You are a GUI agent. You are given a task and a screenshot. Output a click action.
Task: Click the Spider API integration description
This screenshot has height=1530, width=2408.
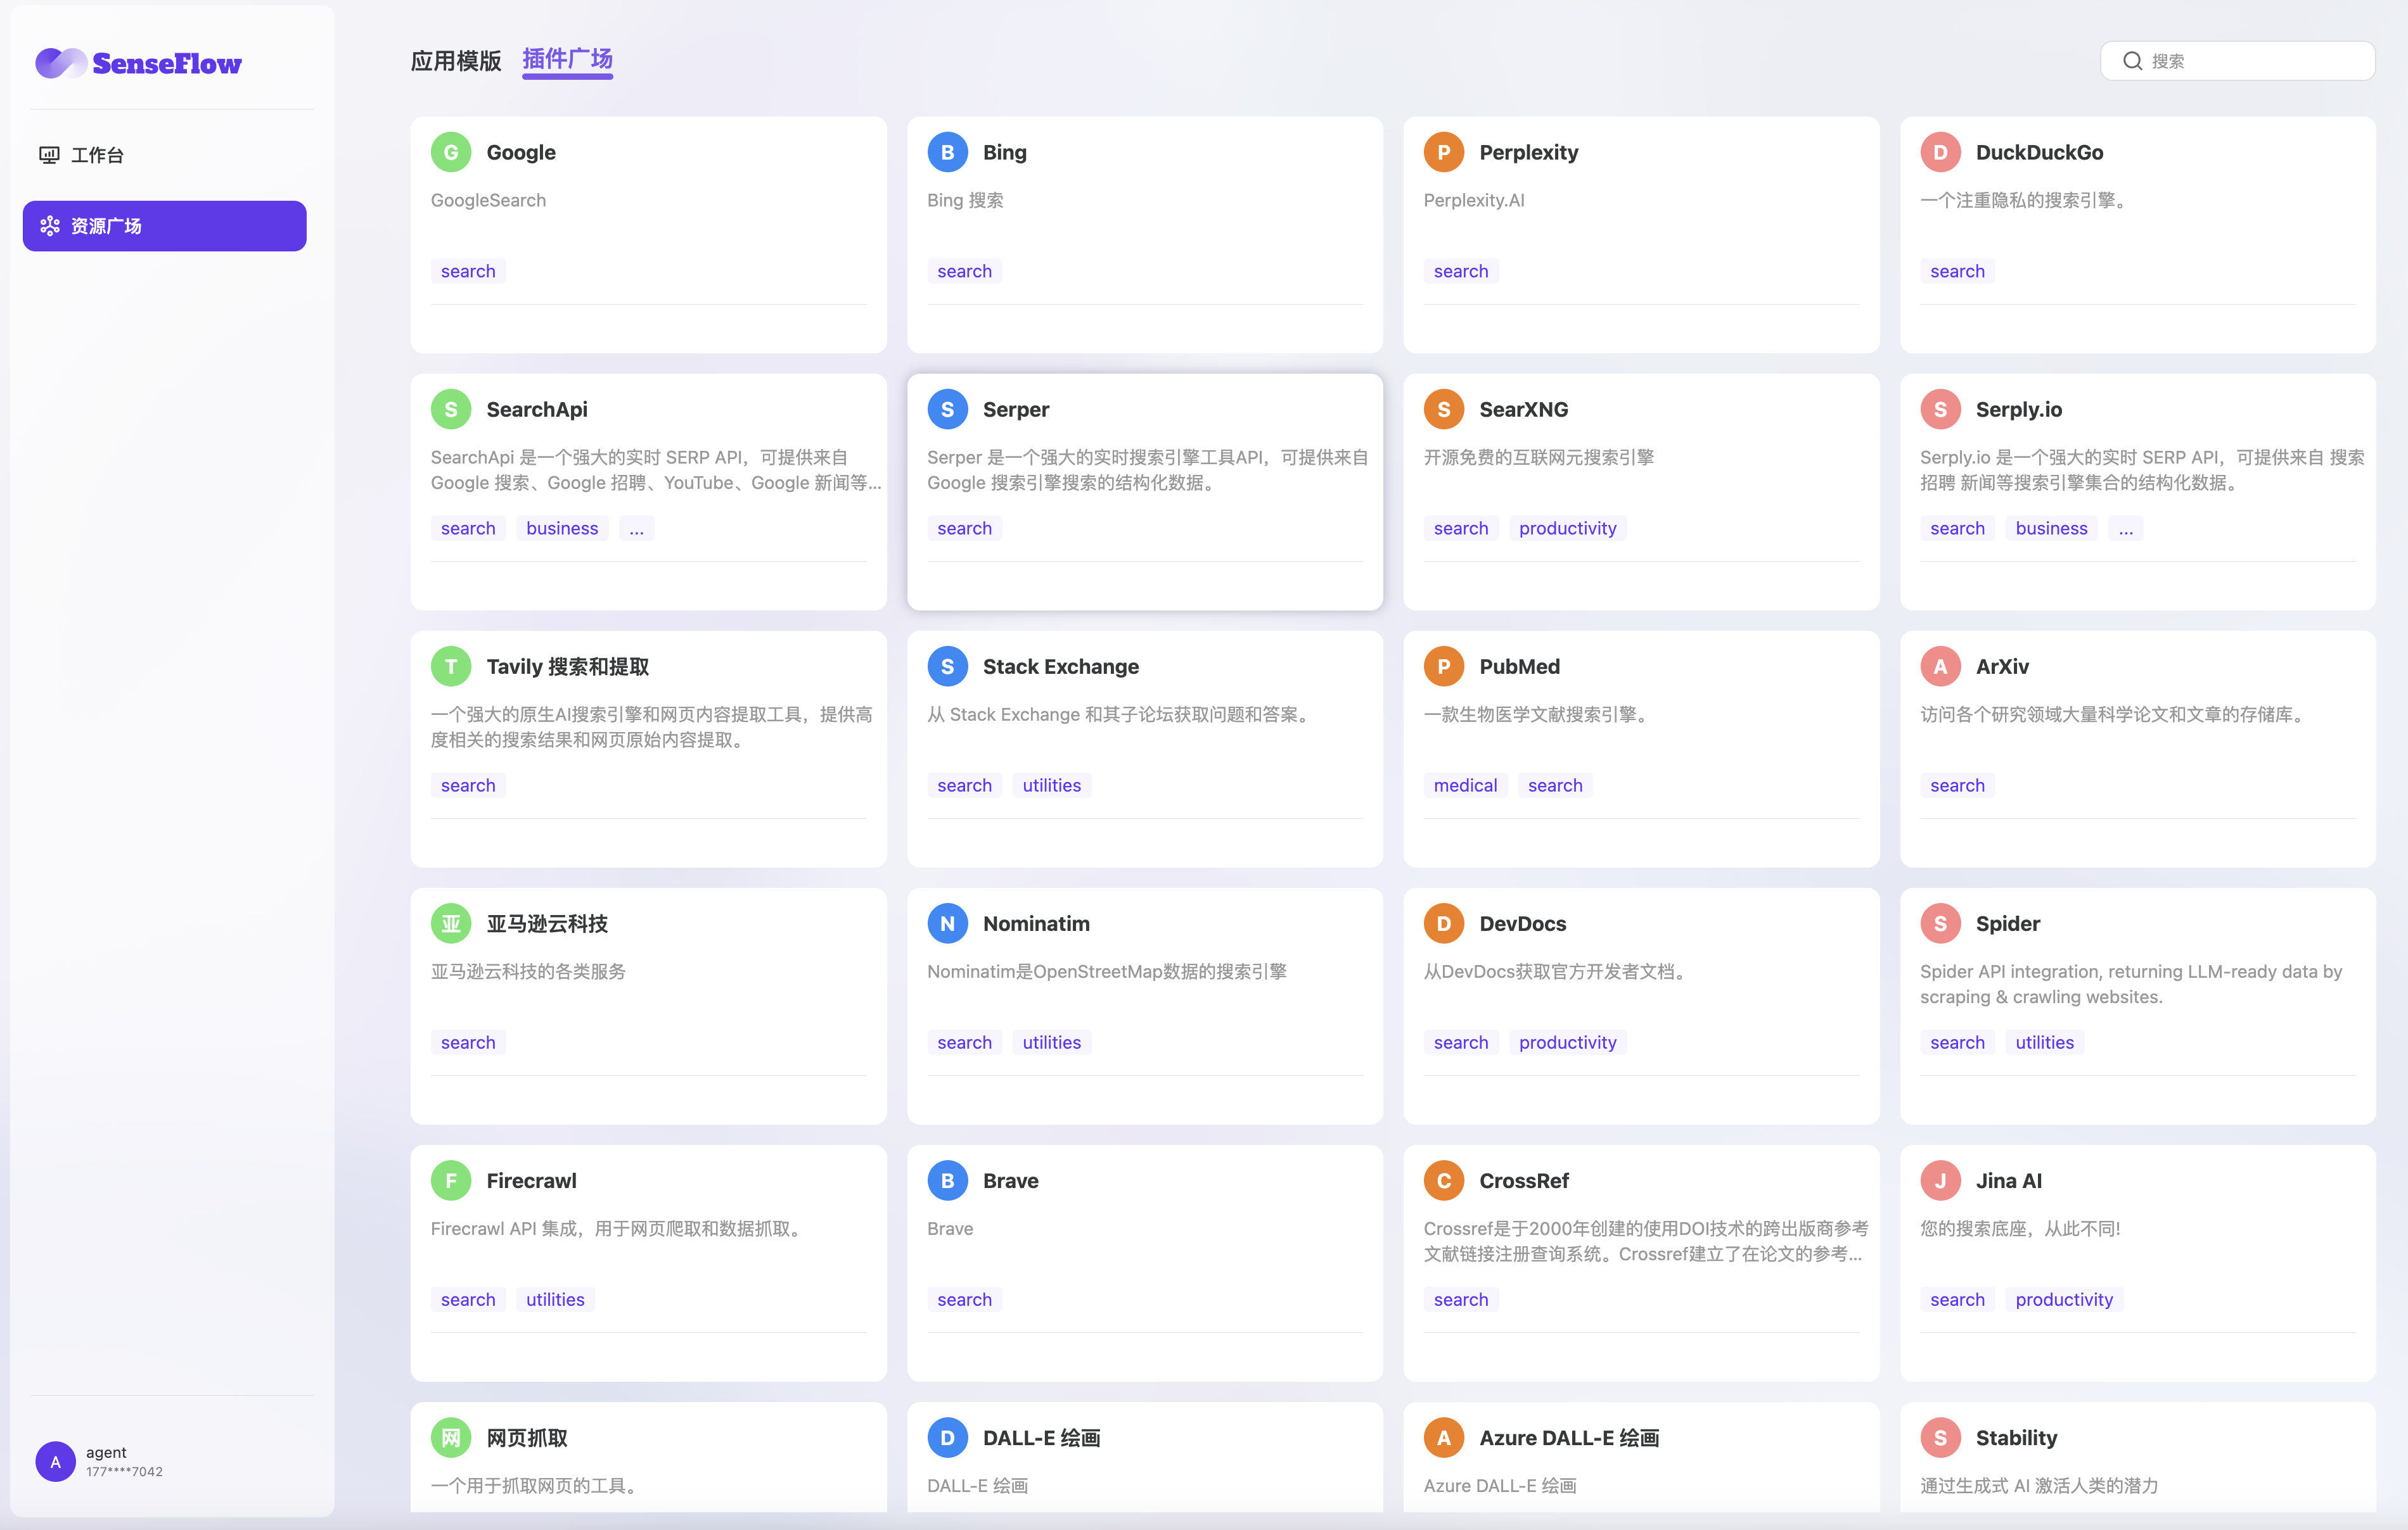point(2131,983)
